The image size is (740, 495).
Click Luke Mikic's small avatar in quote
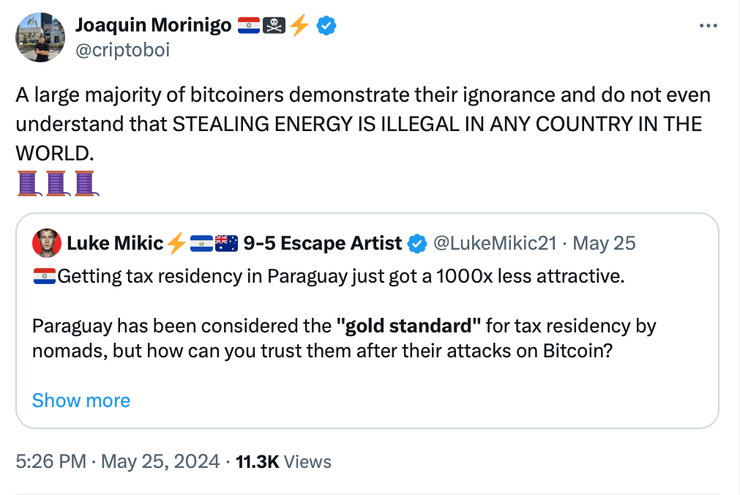click(47, 243)
